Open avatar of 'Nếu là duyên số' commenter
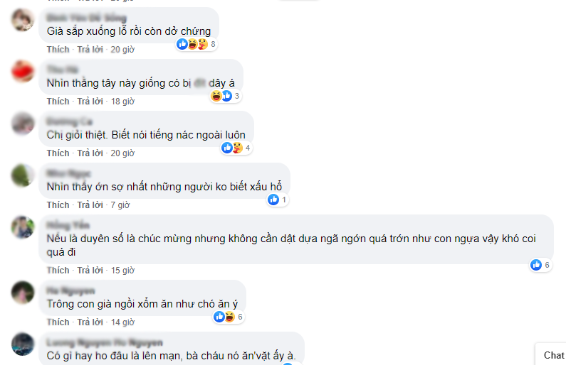 click(23, 227)
